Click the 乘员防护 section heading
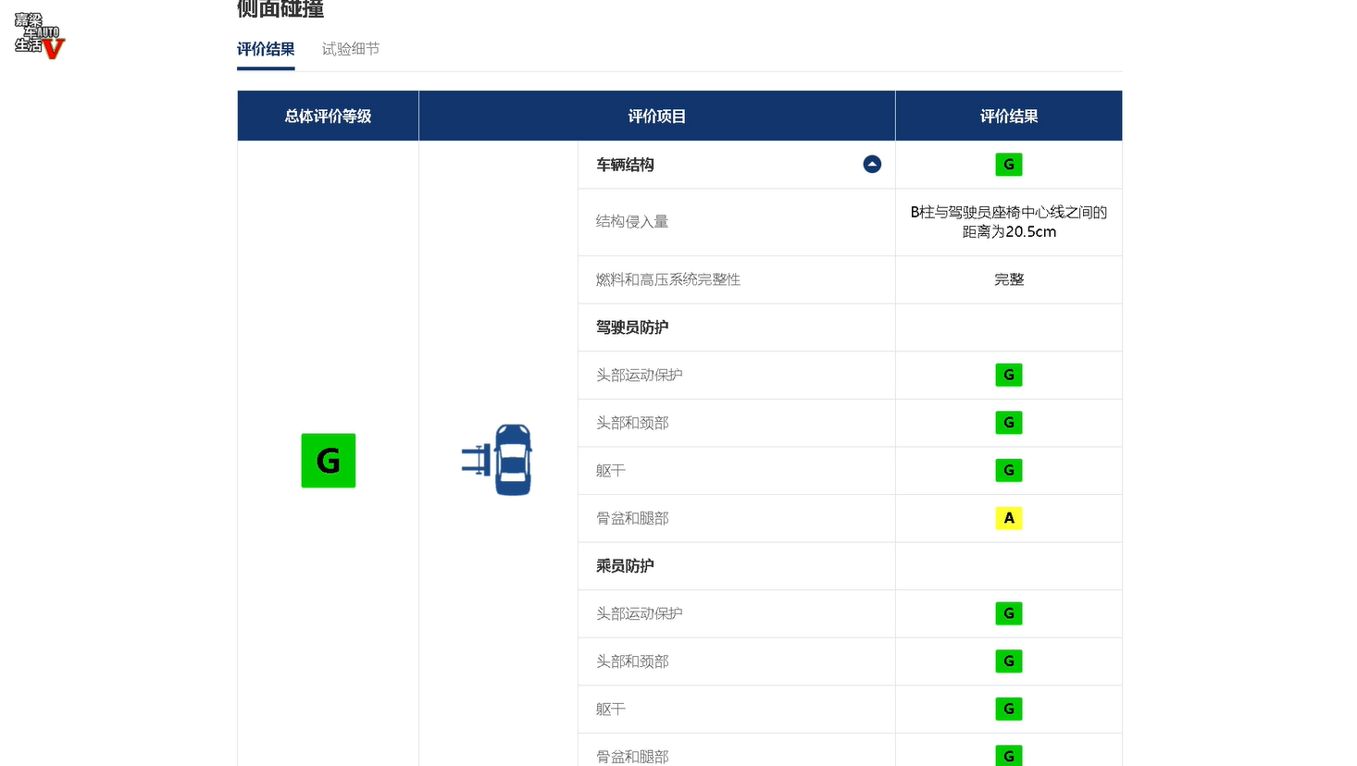Viewport: 1357px width, 766px height. point(625,566)
